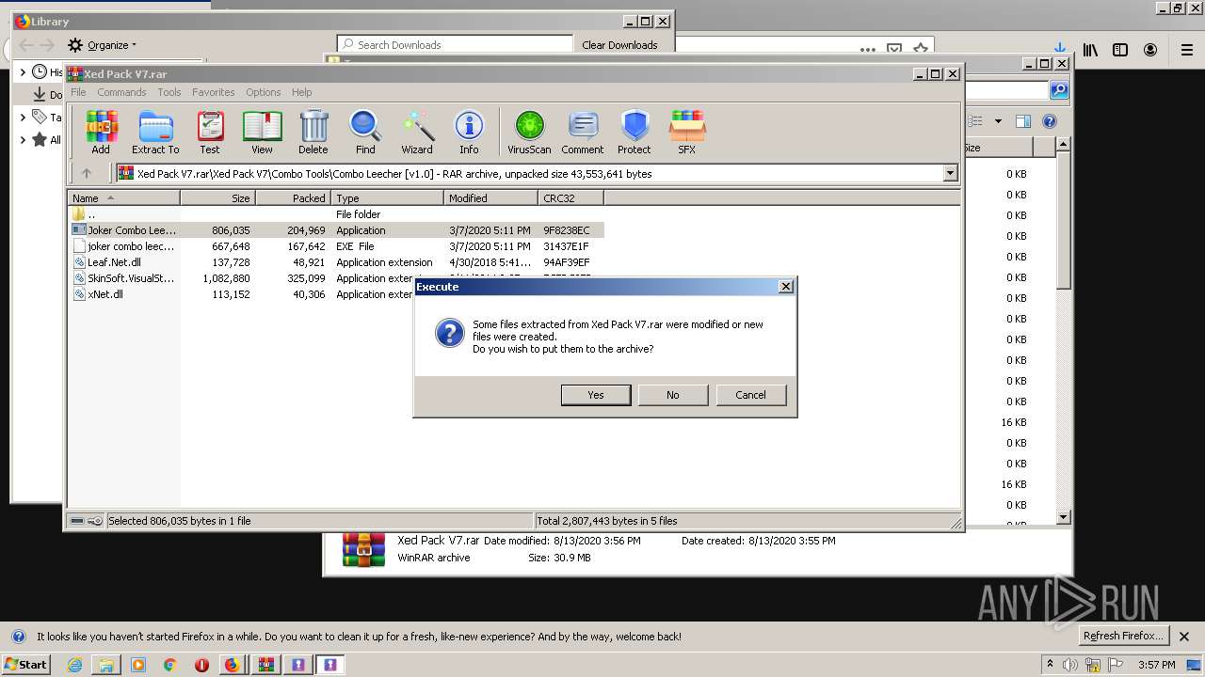Dismiss the Firefox refresh notification bar

coord(1185,637)
